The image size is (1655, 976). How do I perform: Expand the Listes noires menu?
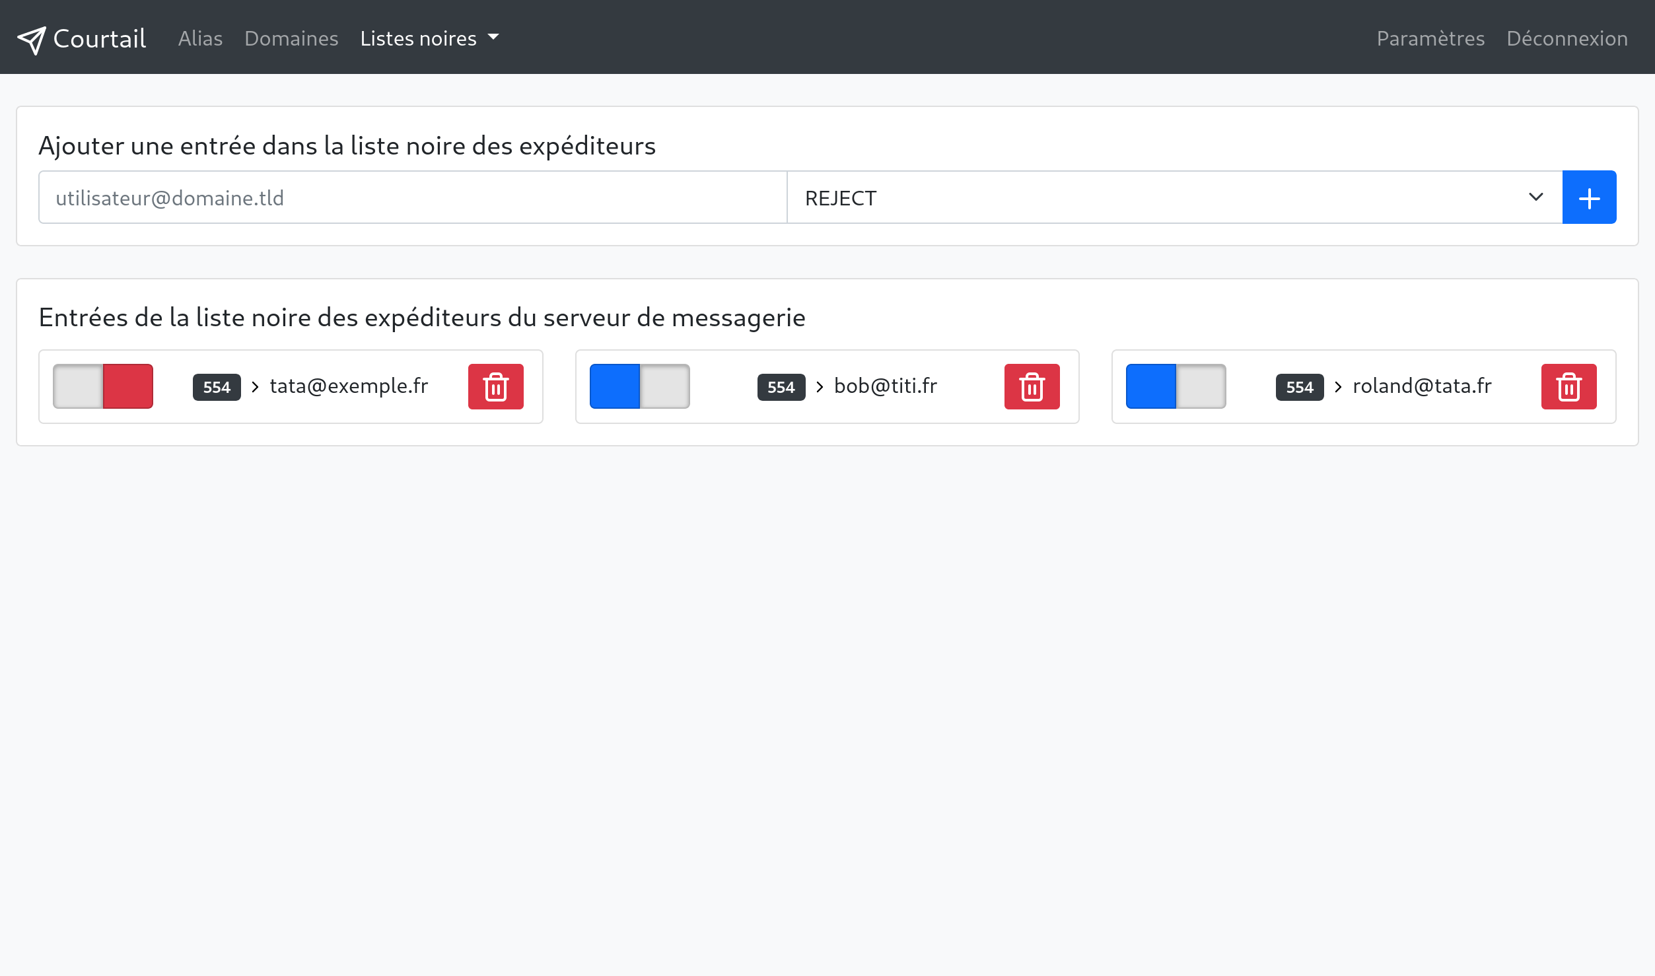[429, 38]
